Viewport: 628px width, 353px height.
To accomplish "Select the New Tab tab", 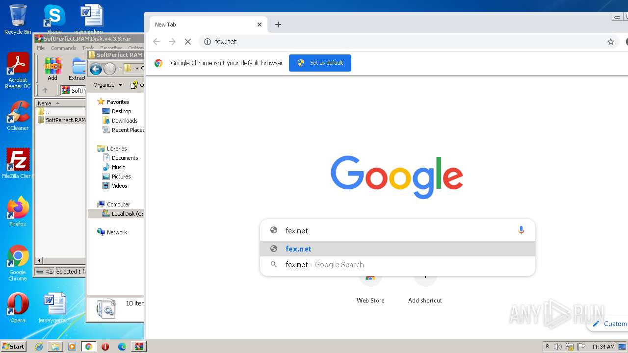I will pyautogui.click(x=208, y=25).
